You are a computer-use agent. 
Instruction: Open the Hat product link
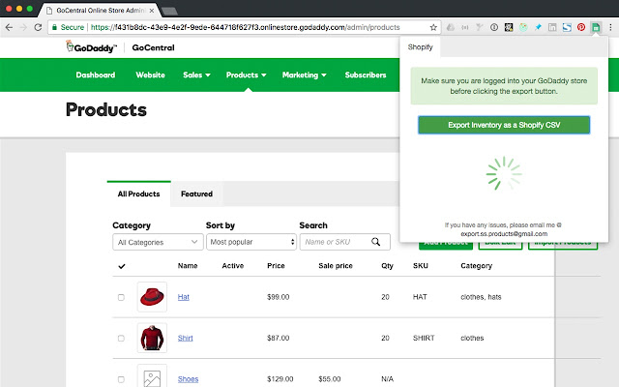click(x=183, y=297)
